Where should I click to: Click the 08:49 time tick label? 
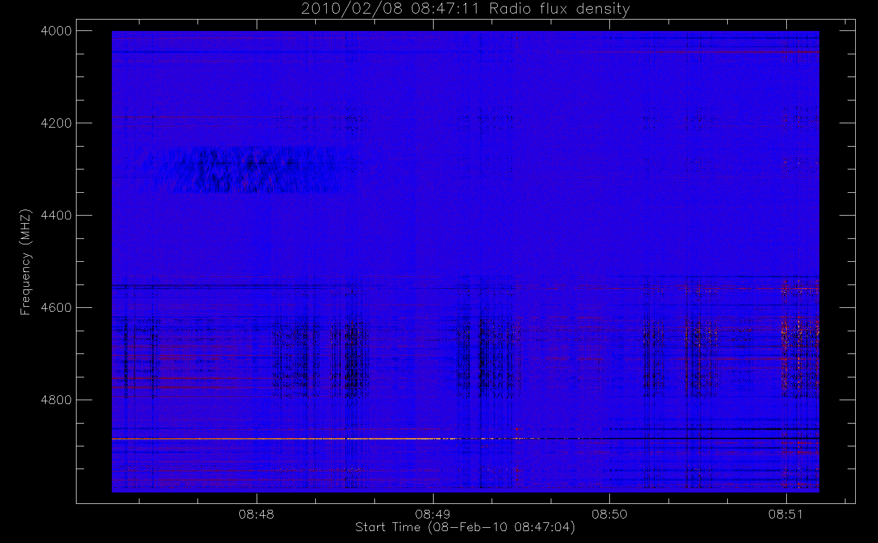(x=433, y=514)
